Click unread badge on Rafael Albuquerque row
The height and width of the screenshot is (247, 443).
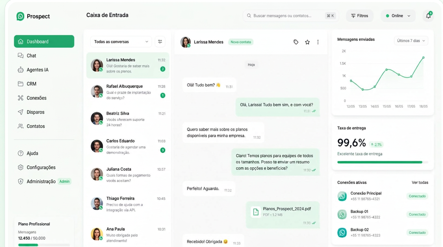pyautogui.click(x=163, y=95)
